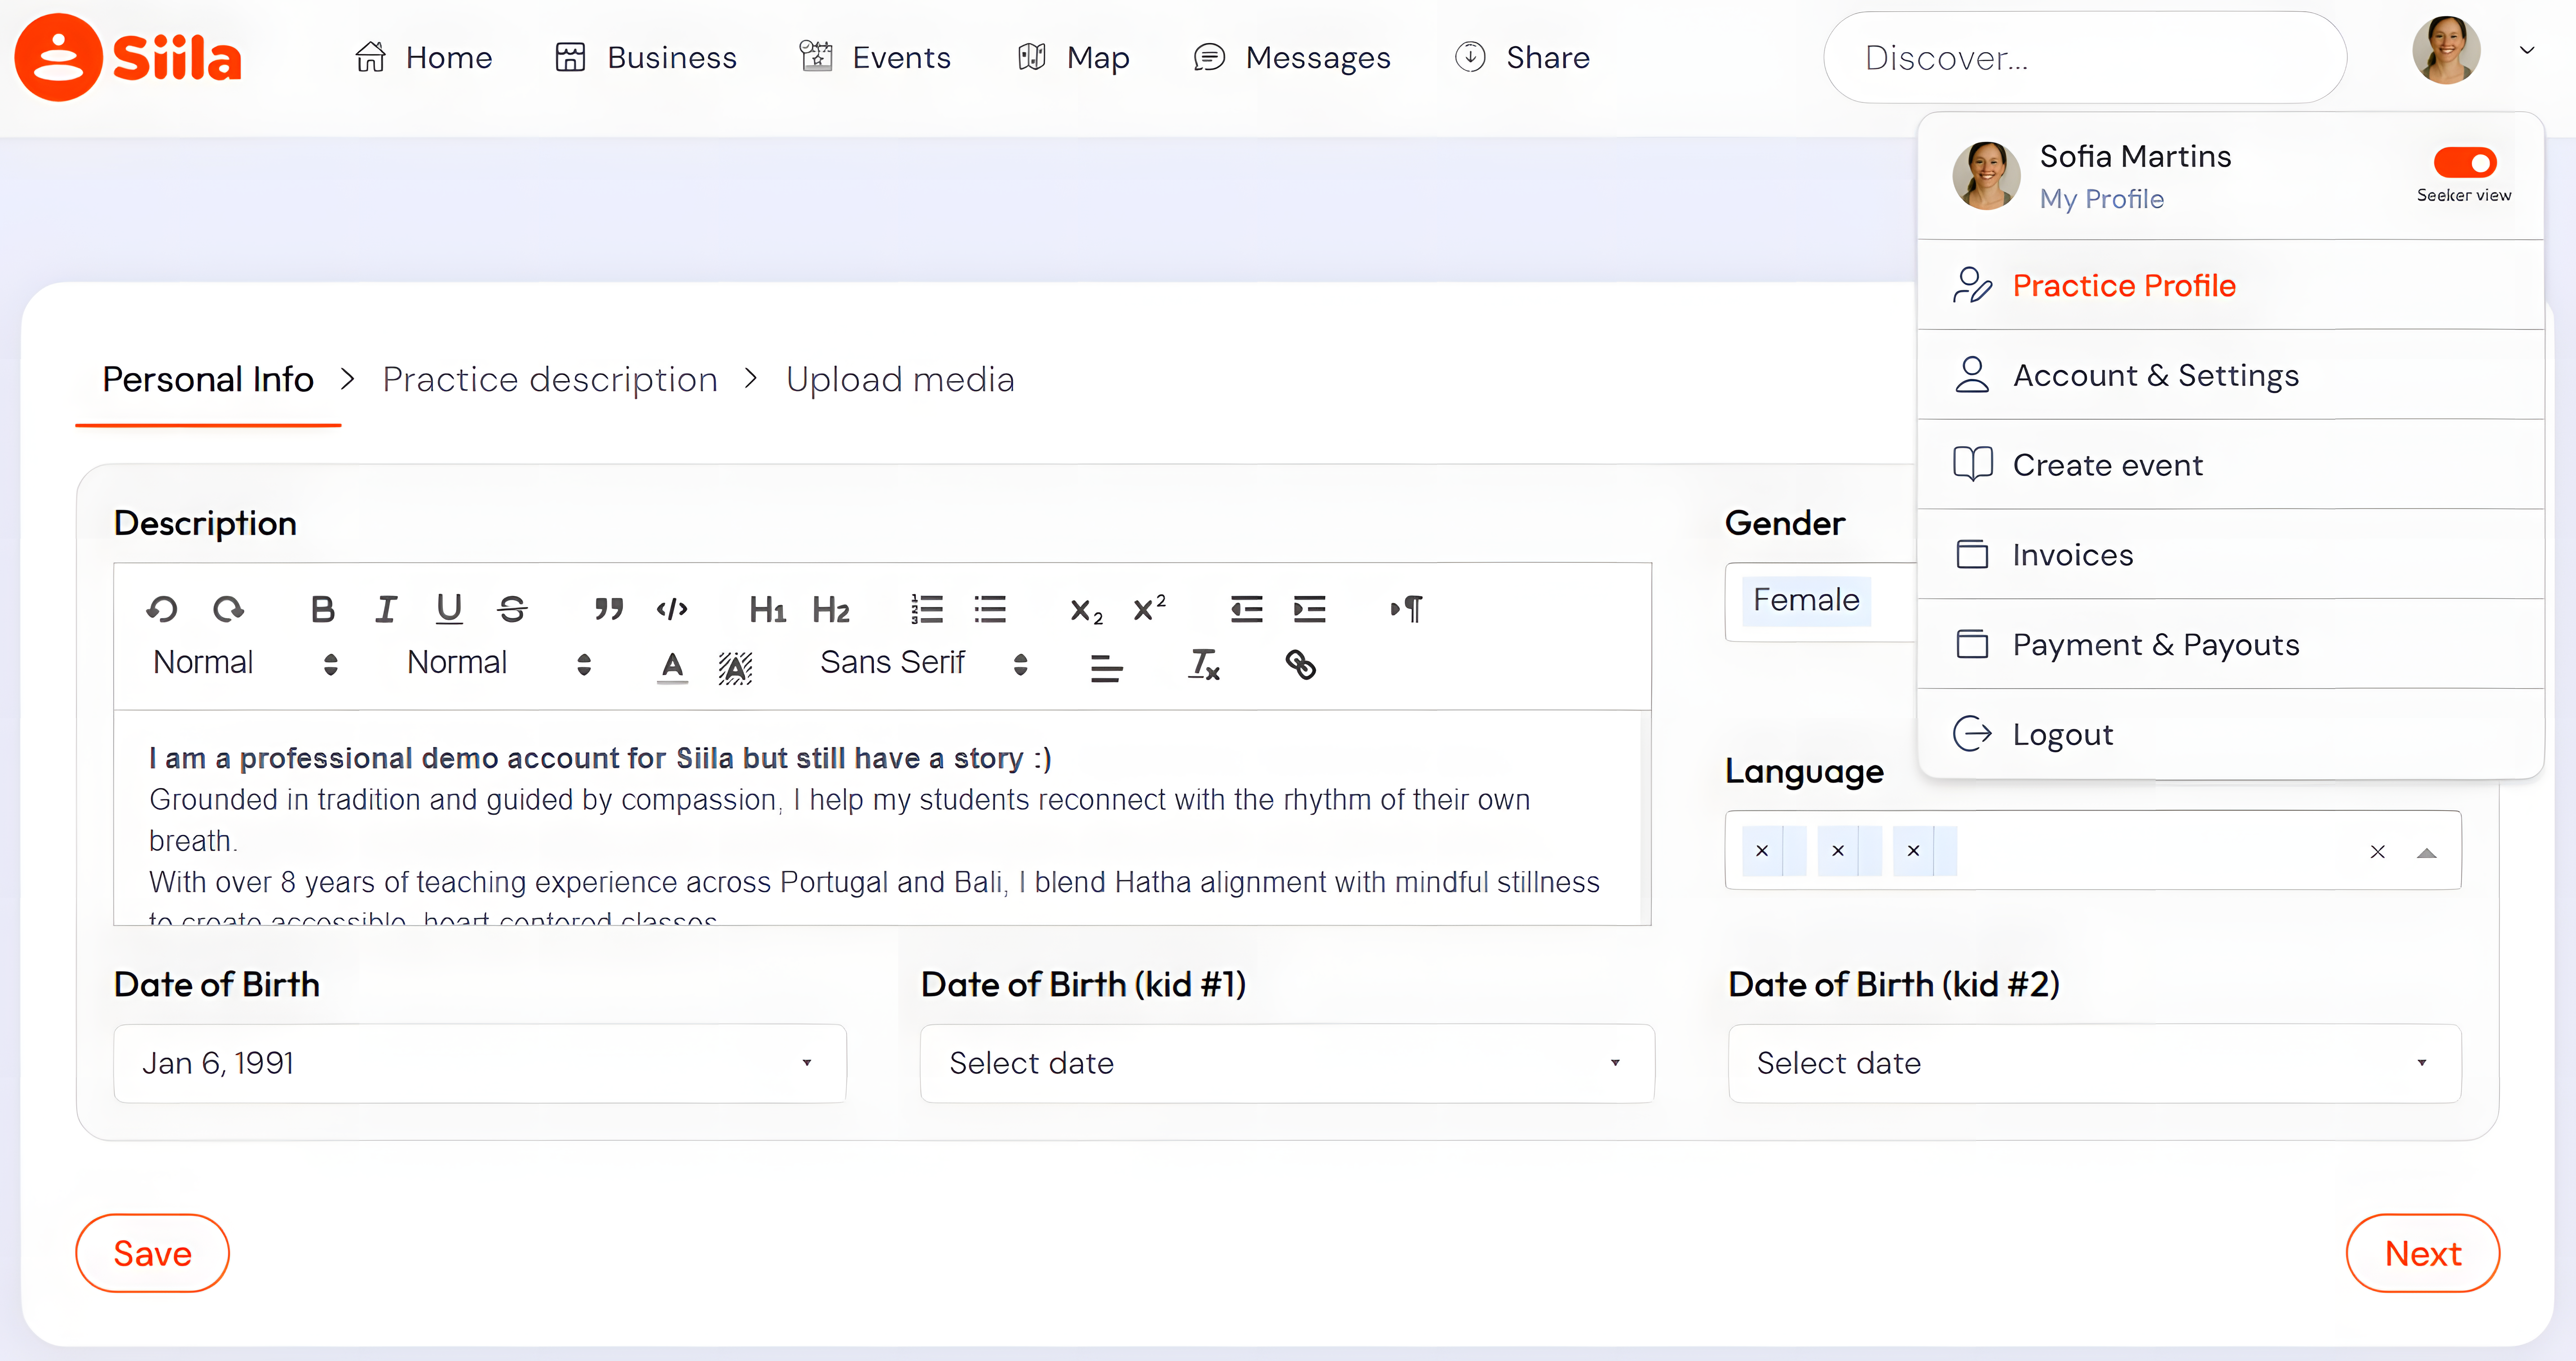Toggle italic formatting

coord(386,609)
